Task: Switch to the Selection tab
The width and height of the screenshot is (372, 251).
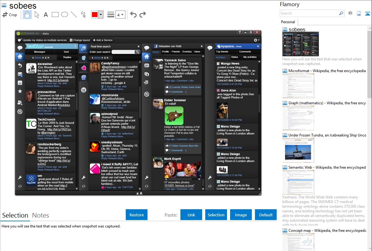Action: (x=15, y=215)
